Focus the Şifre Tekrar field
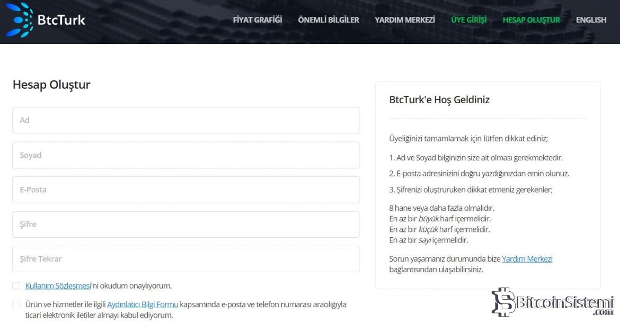Image resolution: width=620 pixels, height=323 pixels. click(x=185, y=259)
